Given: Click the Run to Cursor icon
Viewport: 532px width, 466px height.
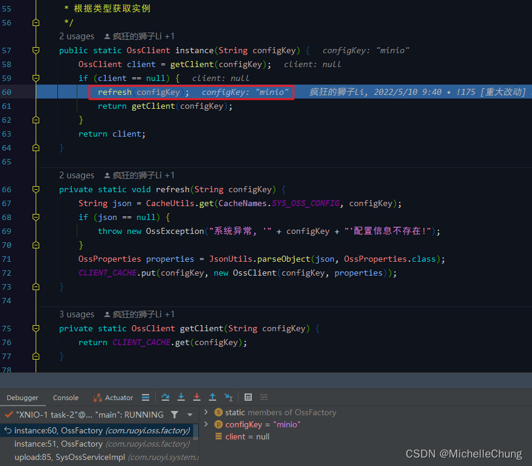Looking at the screenshot, I should pos(228,397).
